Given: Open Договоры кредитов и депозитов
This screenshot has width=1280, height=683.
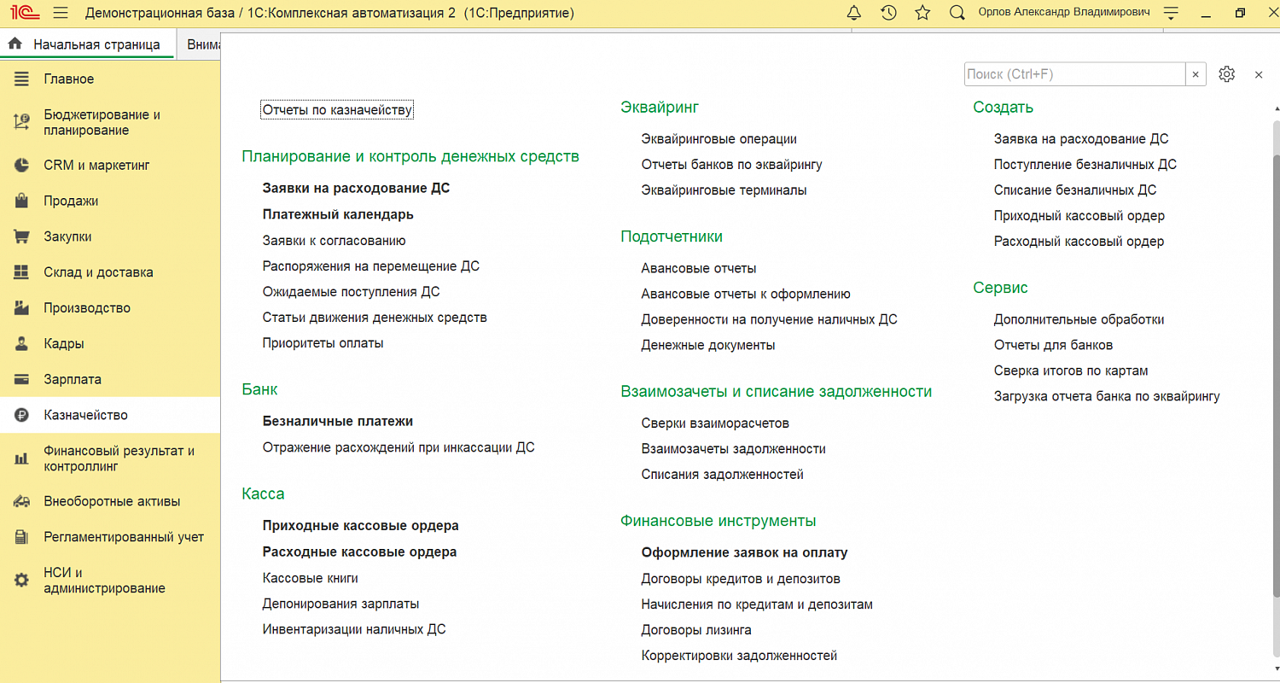Looking at the screenshot, I should 741,579.
